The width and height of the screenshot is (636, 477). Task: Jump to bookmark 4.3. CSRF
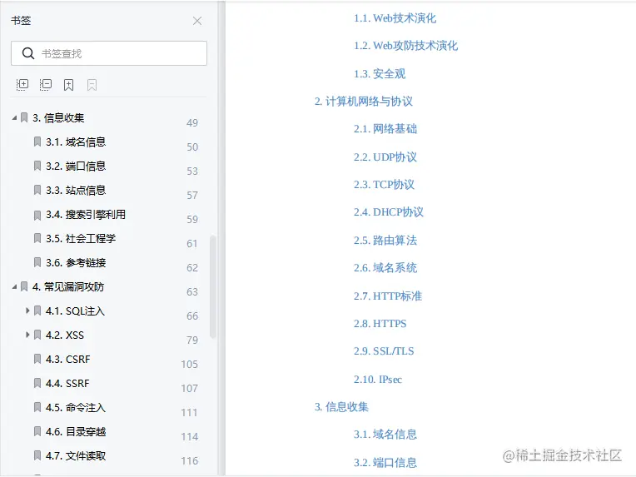[x=67, y=360]
